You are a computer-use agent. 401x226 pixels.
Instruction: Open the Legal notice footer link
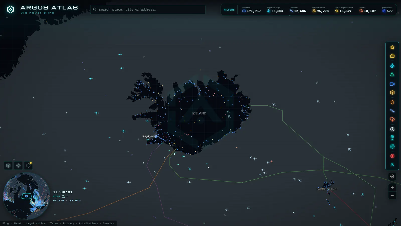coord(36,223)
